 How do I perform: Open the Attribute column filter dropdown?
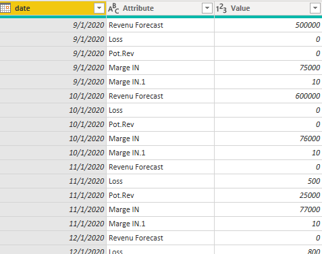pyautogui.click(x=207, y=8)
